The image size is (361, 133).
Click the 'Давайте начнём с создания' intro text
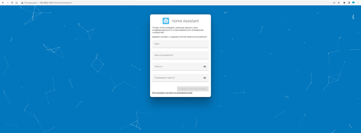180,37
